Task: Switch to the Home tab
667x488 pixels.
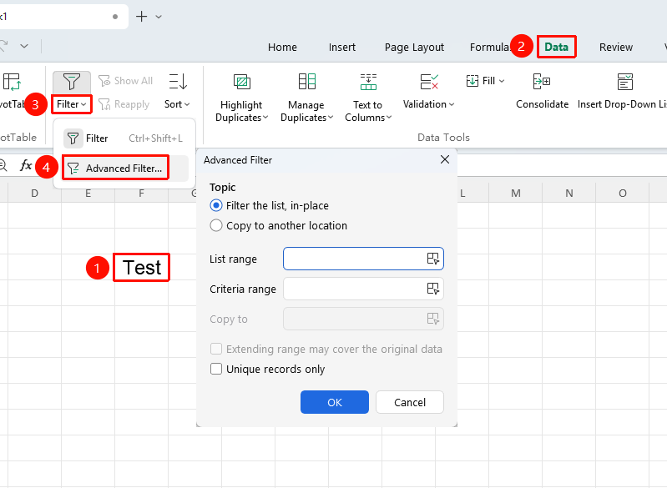Action: click(x=282, y=48)
